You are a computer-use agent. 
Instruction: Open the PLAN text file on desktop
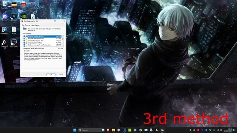[x=14, y=30]
